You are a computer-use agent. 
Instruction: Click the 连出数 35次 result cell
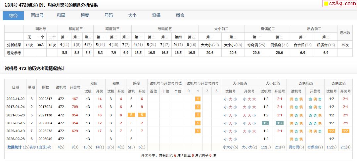(x=345, y=45)
